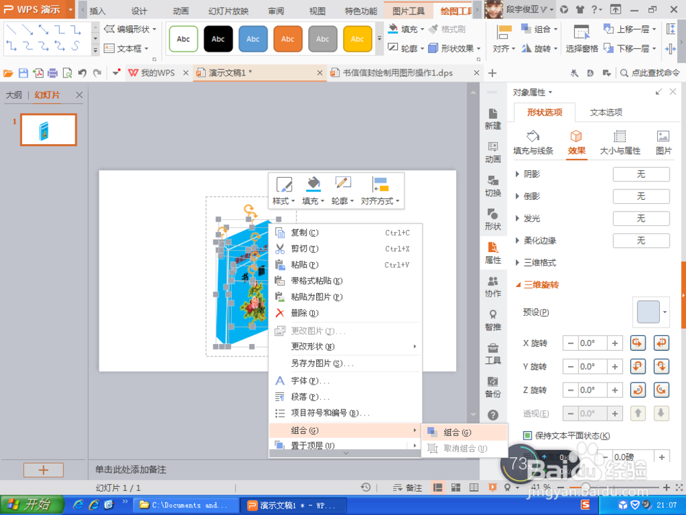The image size is (686, 515).
Task: Open the 协作 sidebar panel icon
Action: (493, 287)
